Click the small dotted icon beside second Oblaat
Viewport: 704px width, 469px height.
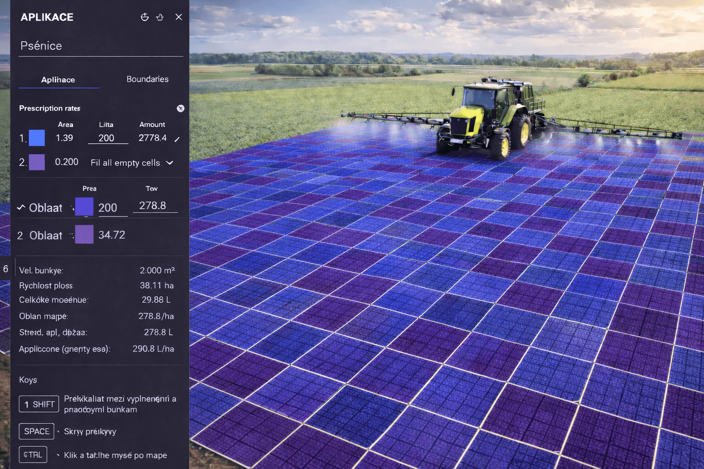pyautogui.click(x=71, y=235)
